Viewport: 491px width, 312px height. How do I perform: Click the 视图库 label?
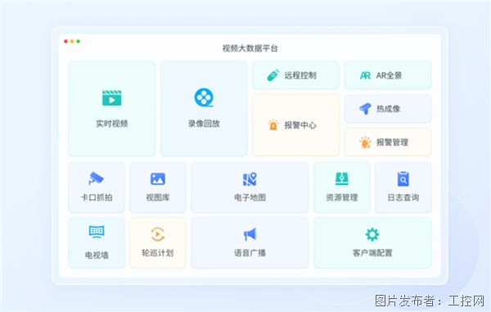(x=158, y=197)
